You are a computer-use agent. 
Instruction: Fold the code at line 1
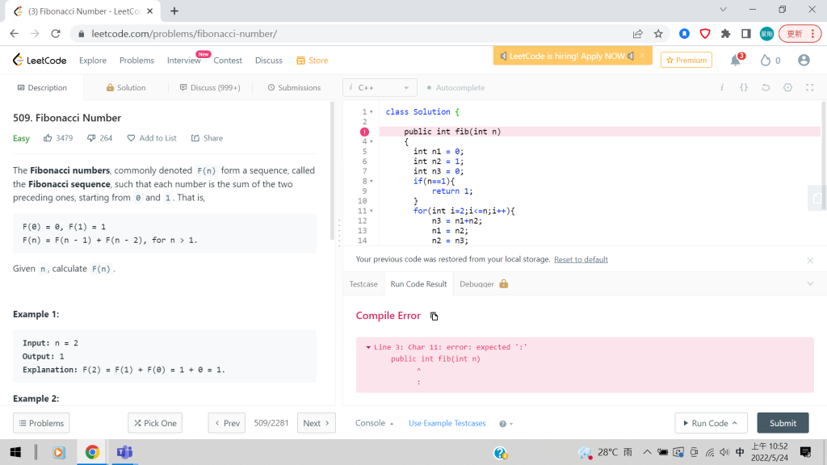(x=372, y=111)
